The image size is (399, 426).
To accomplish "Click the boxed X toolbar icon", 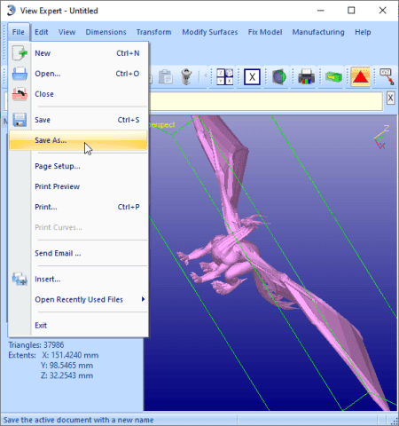I will click(252, 77).
